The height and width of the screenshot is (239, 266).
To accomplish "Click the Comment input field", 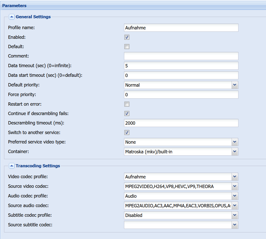I will click(x=181, y=56).
